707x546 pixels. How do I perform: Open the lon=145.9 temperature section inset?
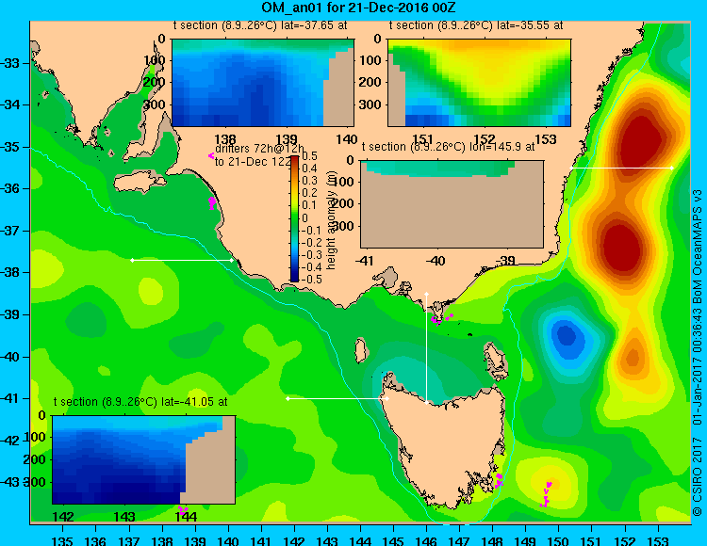pyautogui.click(x=452, y=204)
